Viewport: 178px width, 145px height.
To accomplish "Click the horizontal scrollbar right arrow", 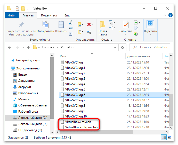I will pos(167,132).
